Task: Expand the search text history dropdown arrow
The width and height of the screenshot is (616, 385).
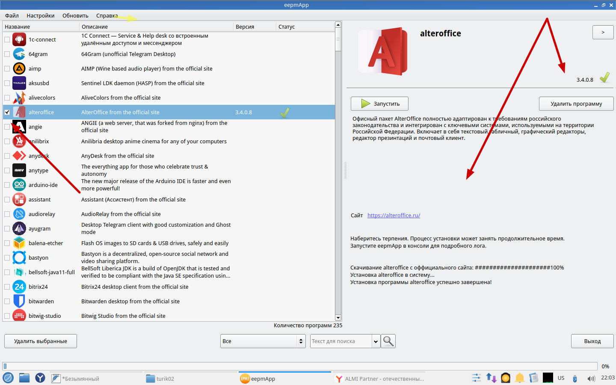Action: pos(376,341)
